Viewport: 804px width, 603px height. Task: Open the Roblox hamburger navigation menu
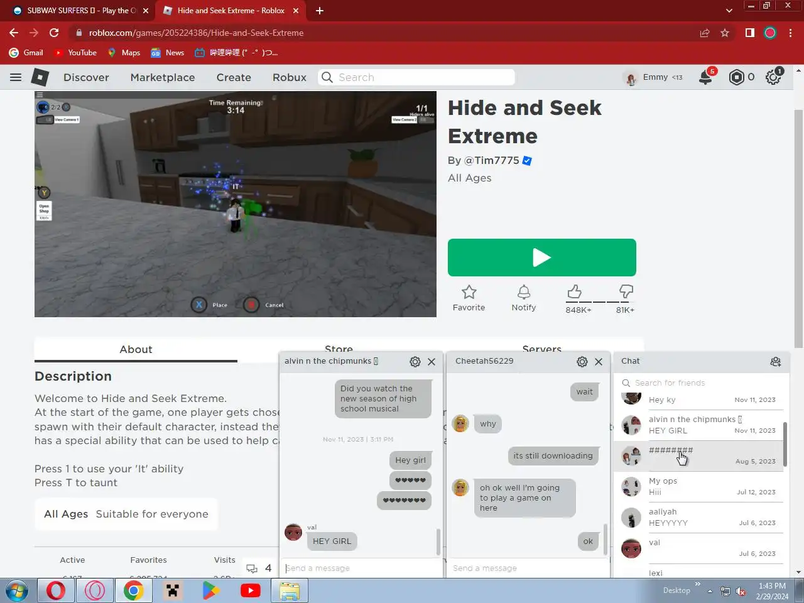tap(16, 77)
